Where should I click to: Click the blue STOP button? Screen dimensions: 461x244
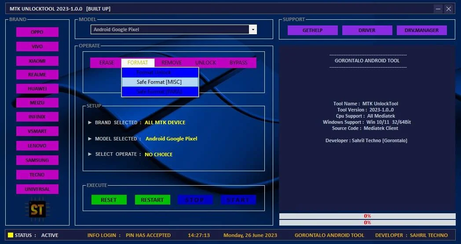195,200
